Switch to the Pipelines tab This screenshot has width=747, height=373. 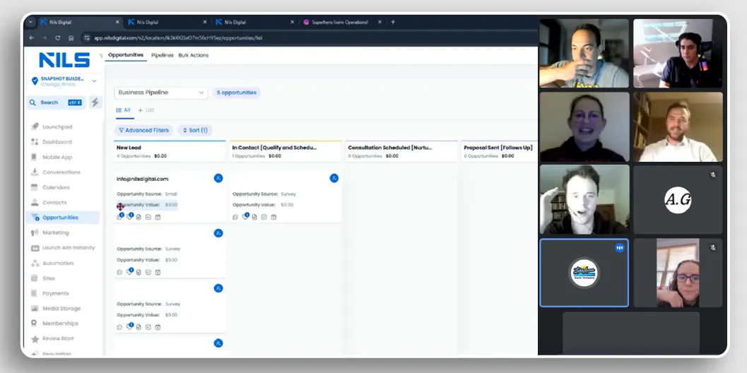pos(163,55)
